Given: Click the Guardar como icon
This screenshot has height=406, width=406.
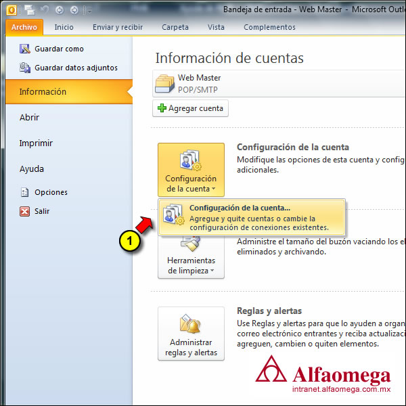Looking at the screenshot, I should click(25, 49).
